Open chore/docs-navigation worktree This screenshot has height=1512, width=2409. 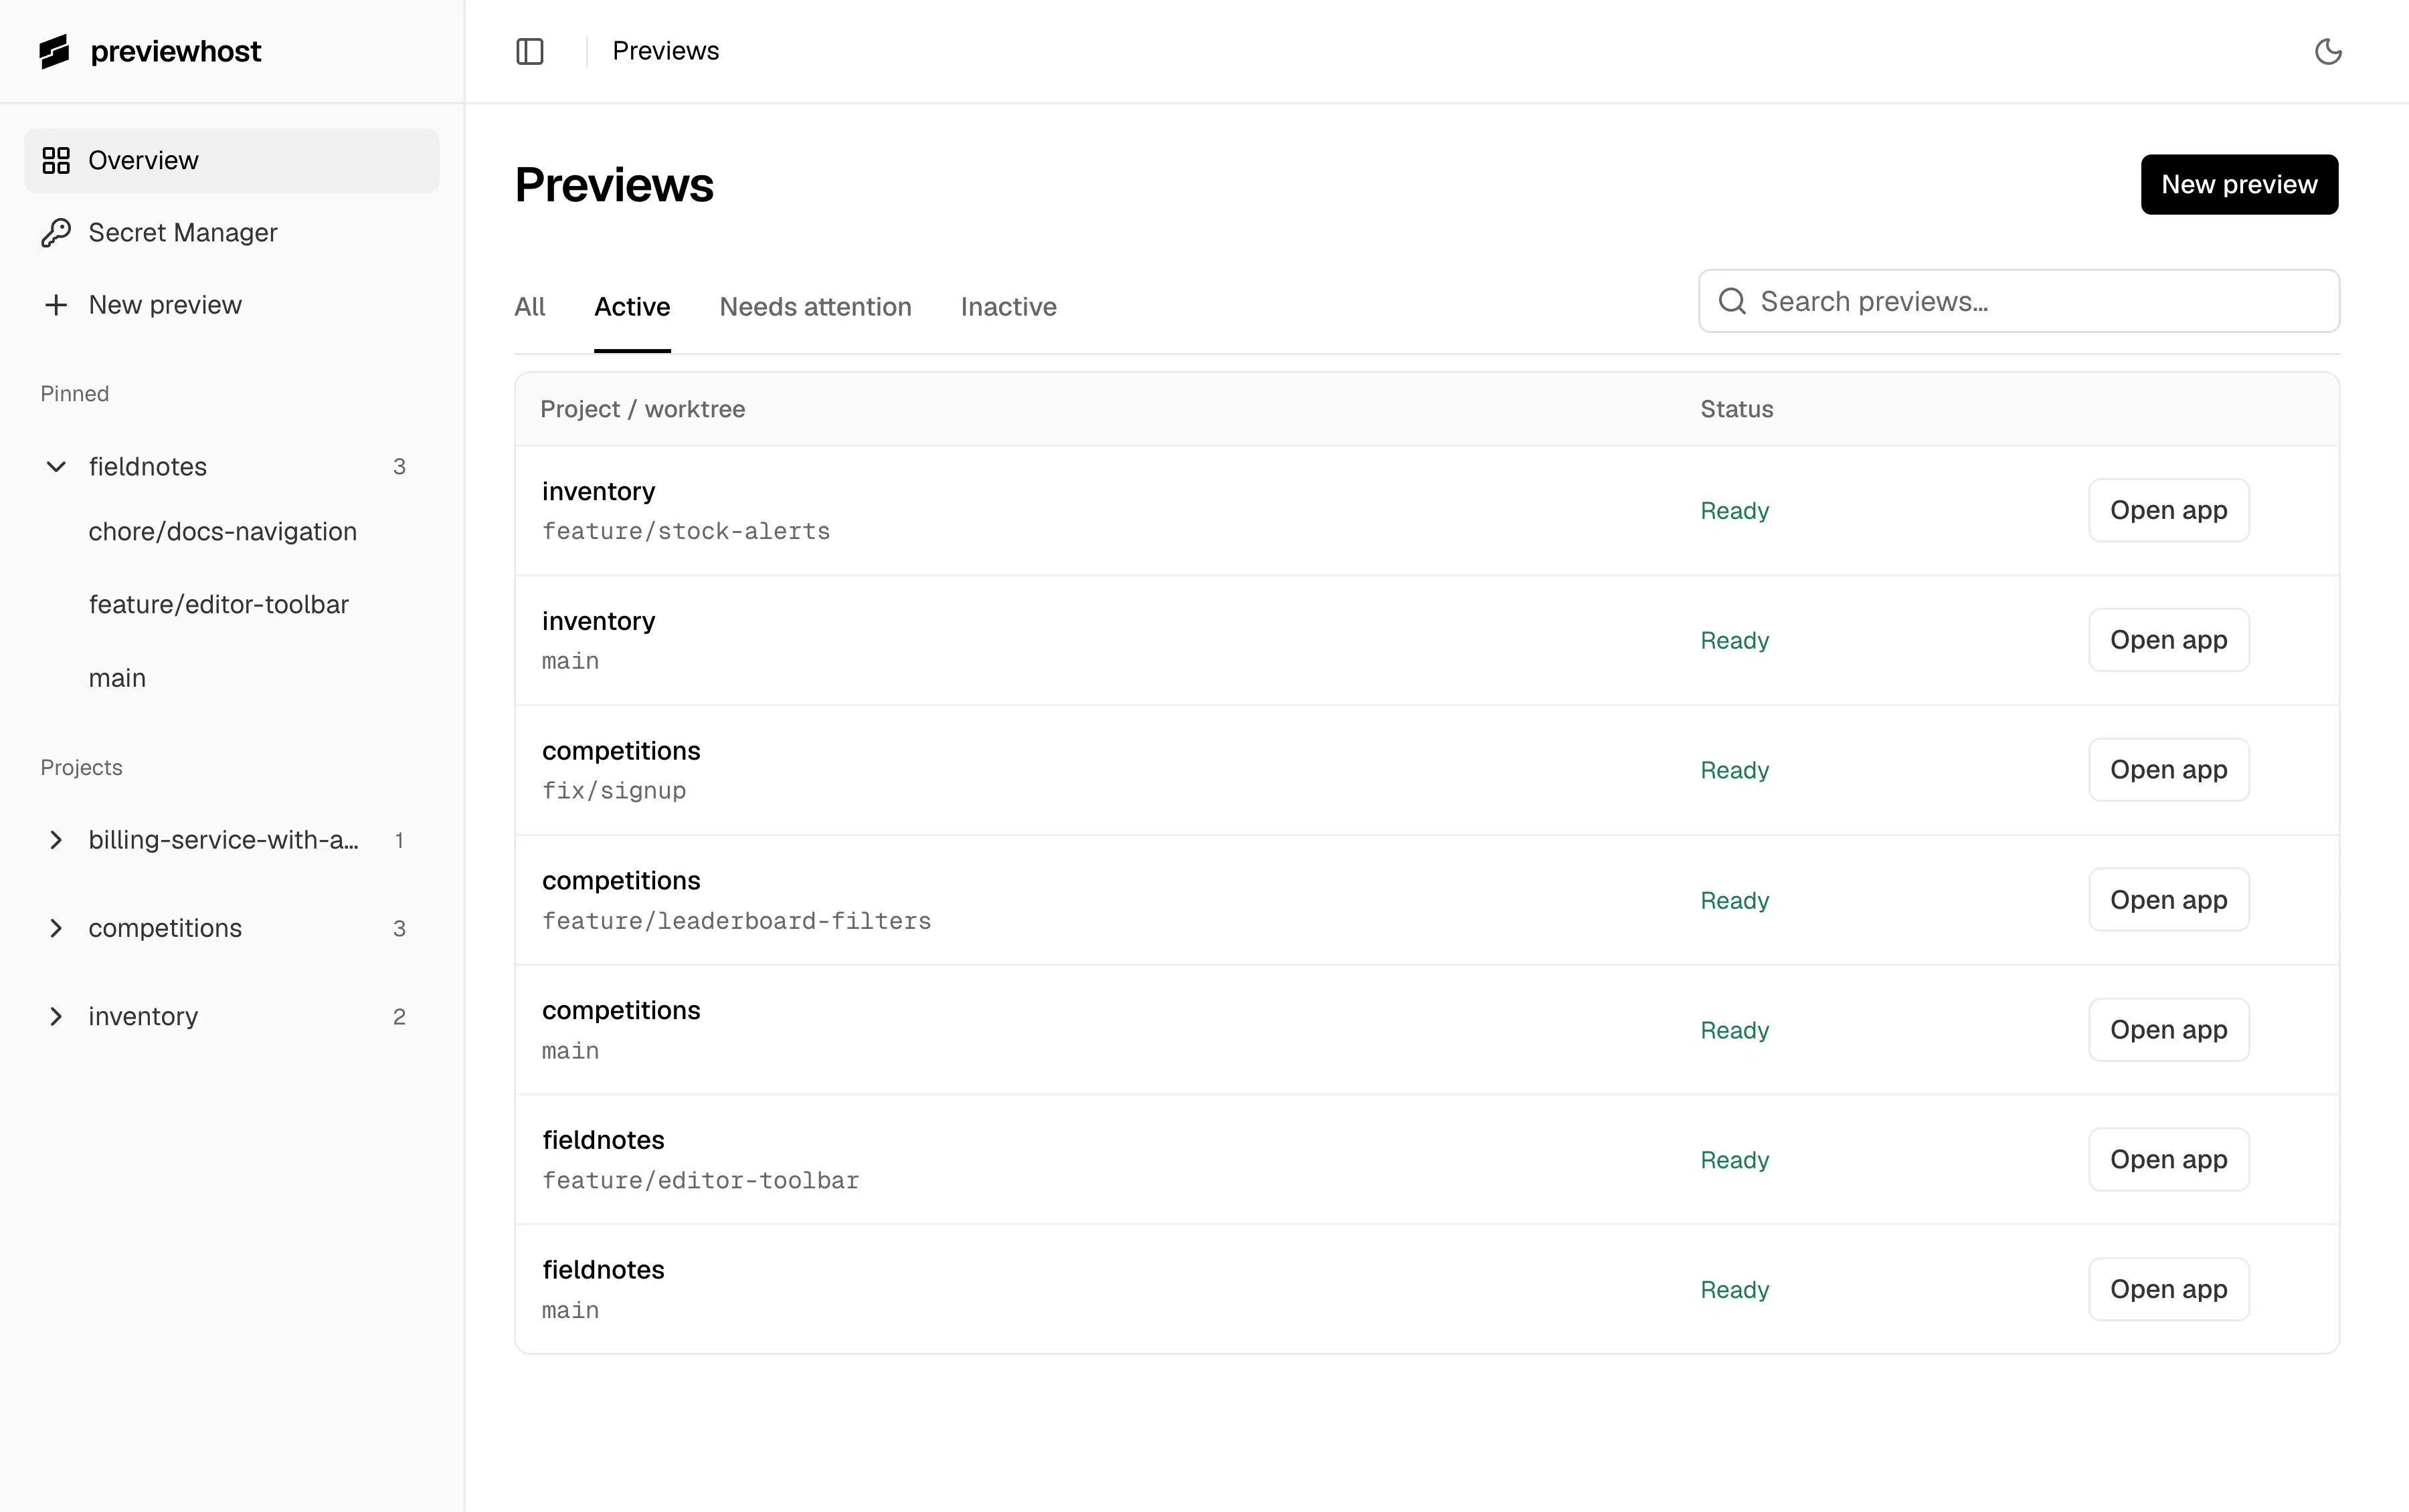pos(222,531)
